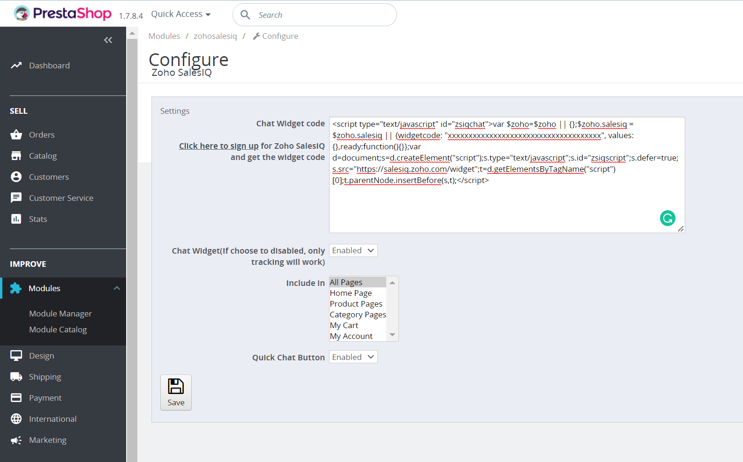
Task: Click the Include In list scroll-up arrow
Action: [x=392, y=283]
